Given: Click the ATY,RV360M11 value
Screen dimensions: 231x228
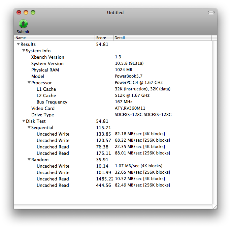Looking at the screenshot, I should (x=130, y=108).
